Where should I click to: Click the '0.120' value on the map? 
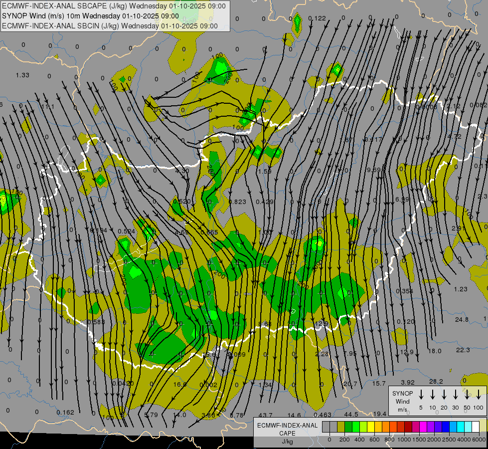[406, 322]
